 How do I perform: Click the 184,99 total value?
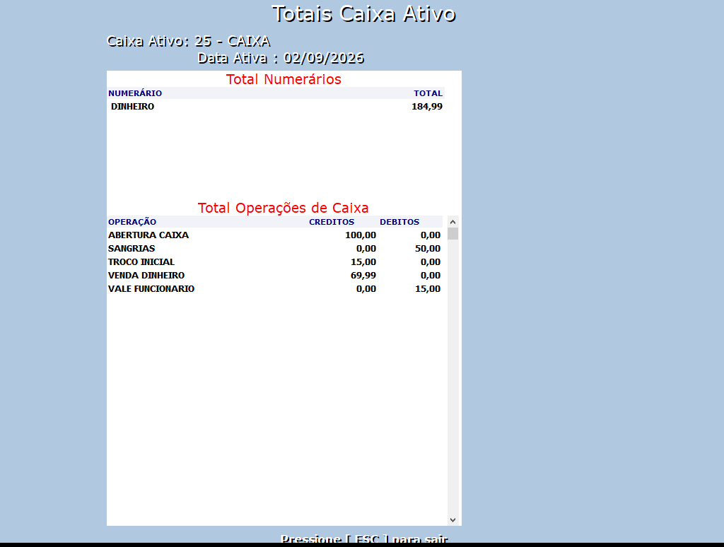click(x=427, y=107)
